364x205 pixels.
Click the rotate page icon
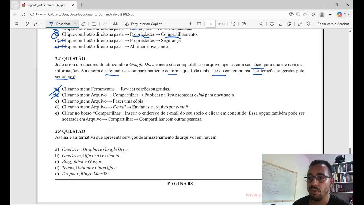233,24
